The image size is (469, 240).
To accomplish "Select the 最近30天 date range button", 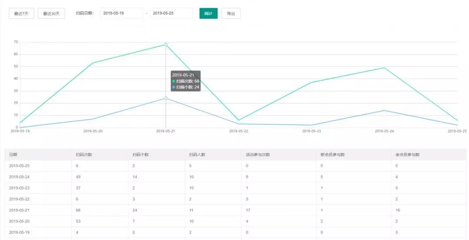I will click(x=51, y=13).
